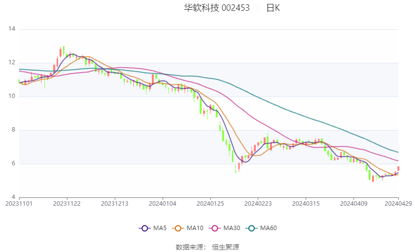Click the 20240223 date axis label
415x252 pixels.
pos(258,204)
